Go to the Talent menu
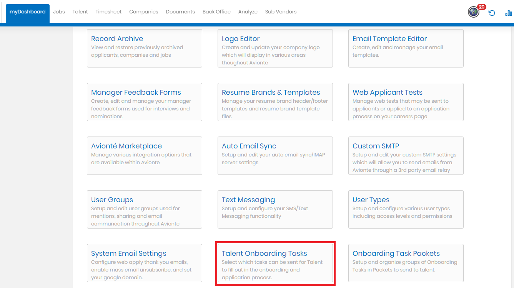This screenshot has height=288, width=514. pos(80,12)
